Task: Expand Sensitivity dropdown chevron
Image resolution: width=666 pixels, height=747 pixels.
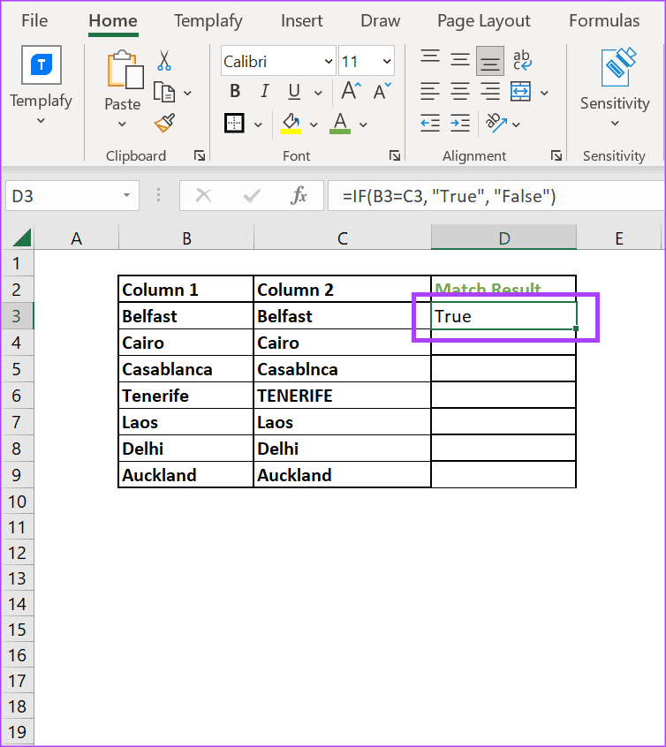Action: coord(615,124)
